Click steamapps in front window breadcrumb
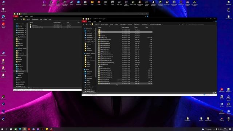The width and height of the screenshot is (233, 131). [123, 24]
